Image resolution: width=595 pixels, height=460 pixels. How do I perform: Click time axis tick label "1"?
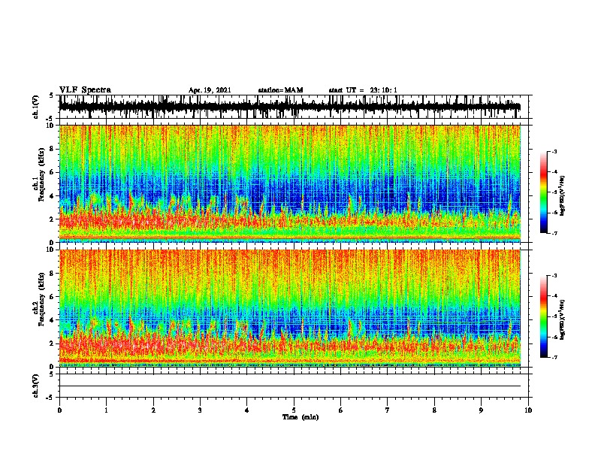point(106,410)
